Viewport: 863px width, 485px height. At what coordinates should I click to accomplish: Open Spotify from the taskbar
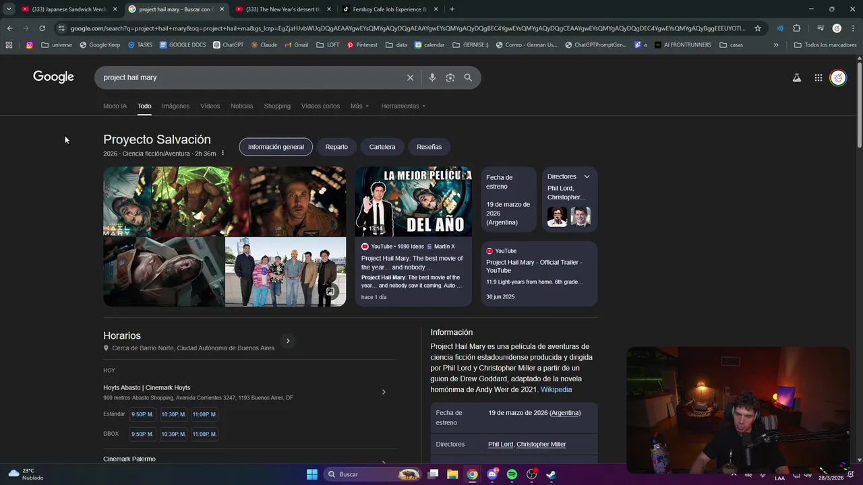pos(512,474)
